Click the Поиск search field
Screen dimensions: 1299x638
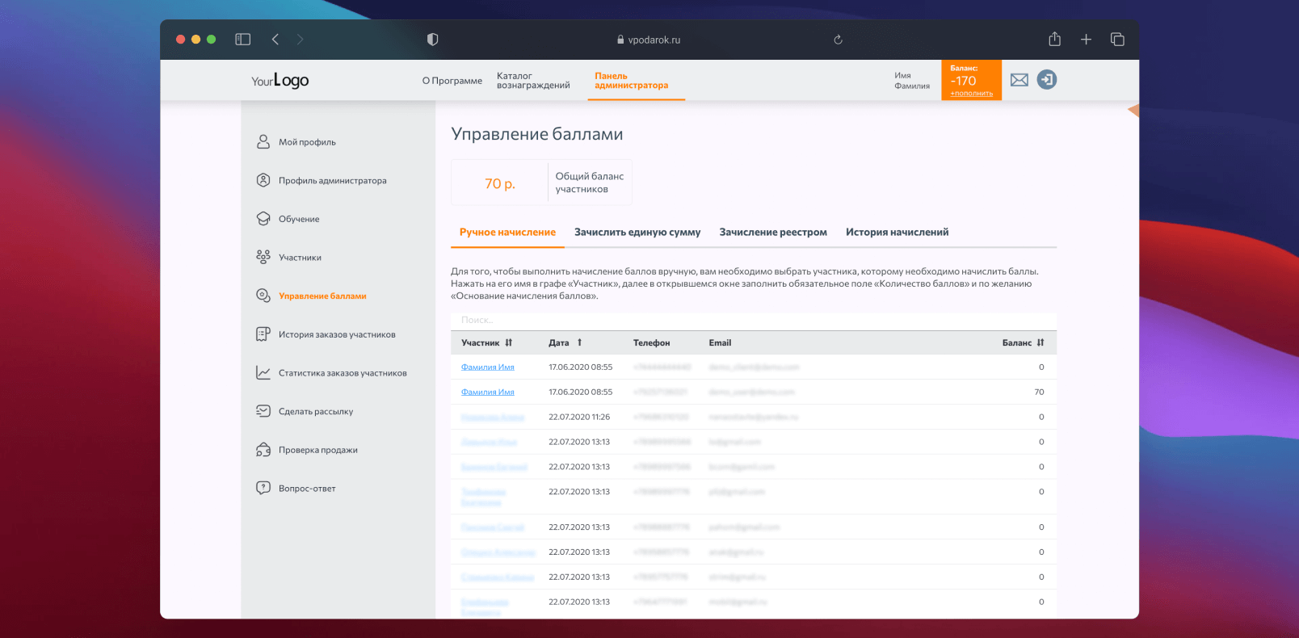753,321
